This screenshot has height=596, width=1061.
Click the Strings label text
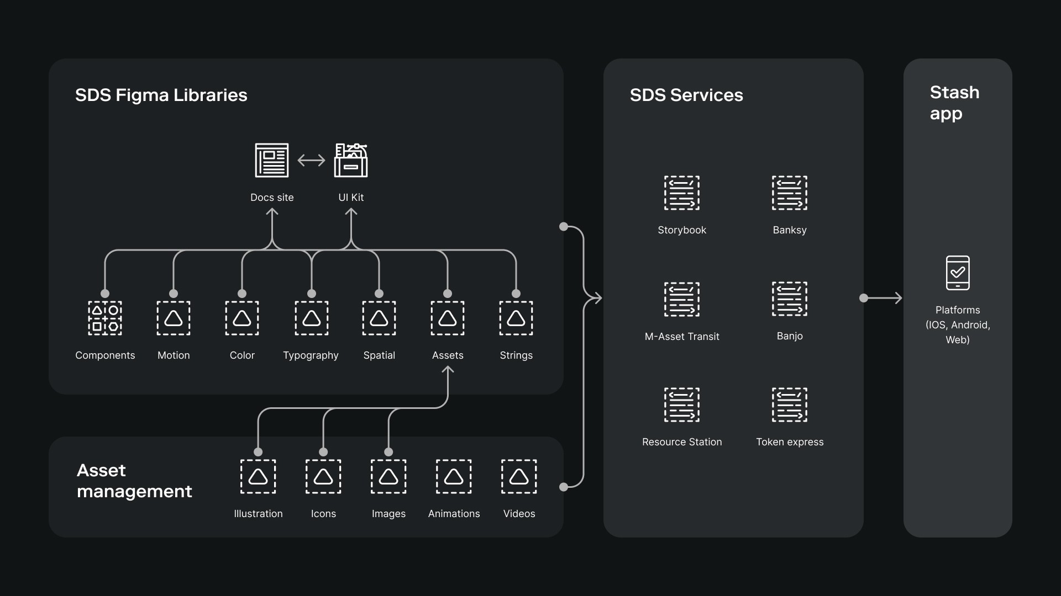pos(516,355)
